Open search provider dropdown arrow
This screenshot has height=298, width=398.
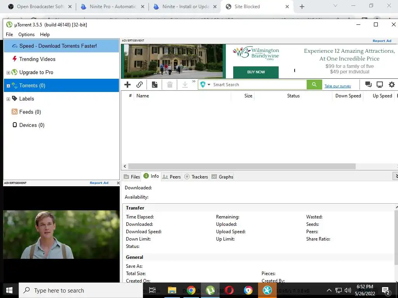pos(209,85)
